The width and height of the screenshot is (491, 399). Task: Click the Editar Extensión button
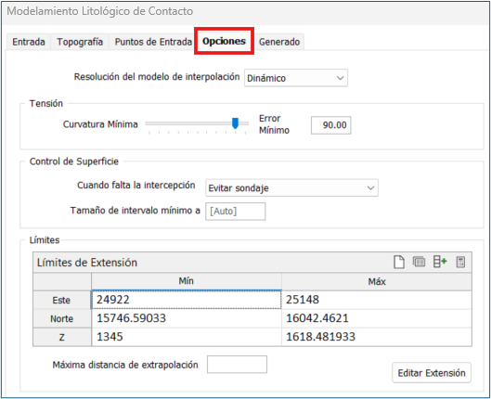click(x=432, y=373)
